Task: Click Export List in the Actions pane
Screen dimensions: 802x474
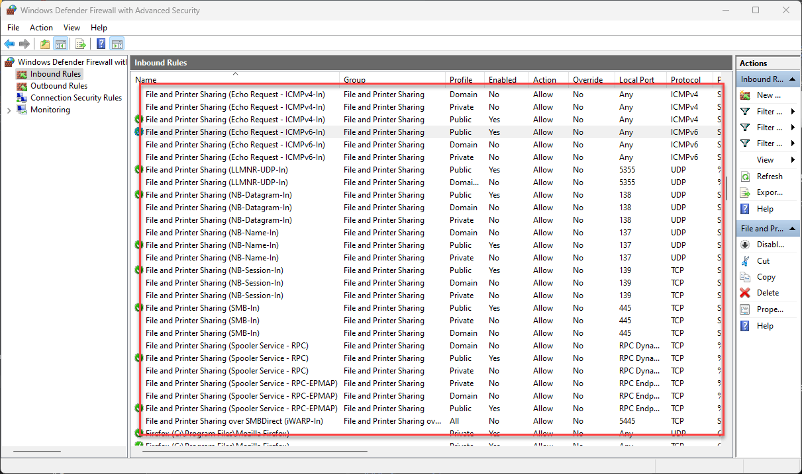Action: tap(770, 192)
